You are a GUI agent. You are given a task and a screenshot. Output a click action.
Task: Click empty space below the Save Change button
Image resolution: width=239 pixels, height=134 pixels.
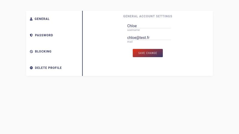click(148, 67)
